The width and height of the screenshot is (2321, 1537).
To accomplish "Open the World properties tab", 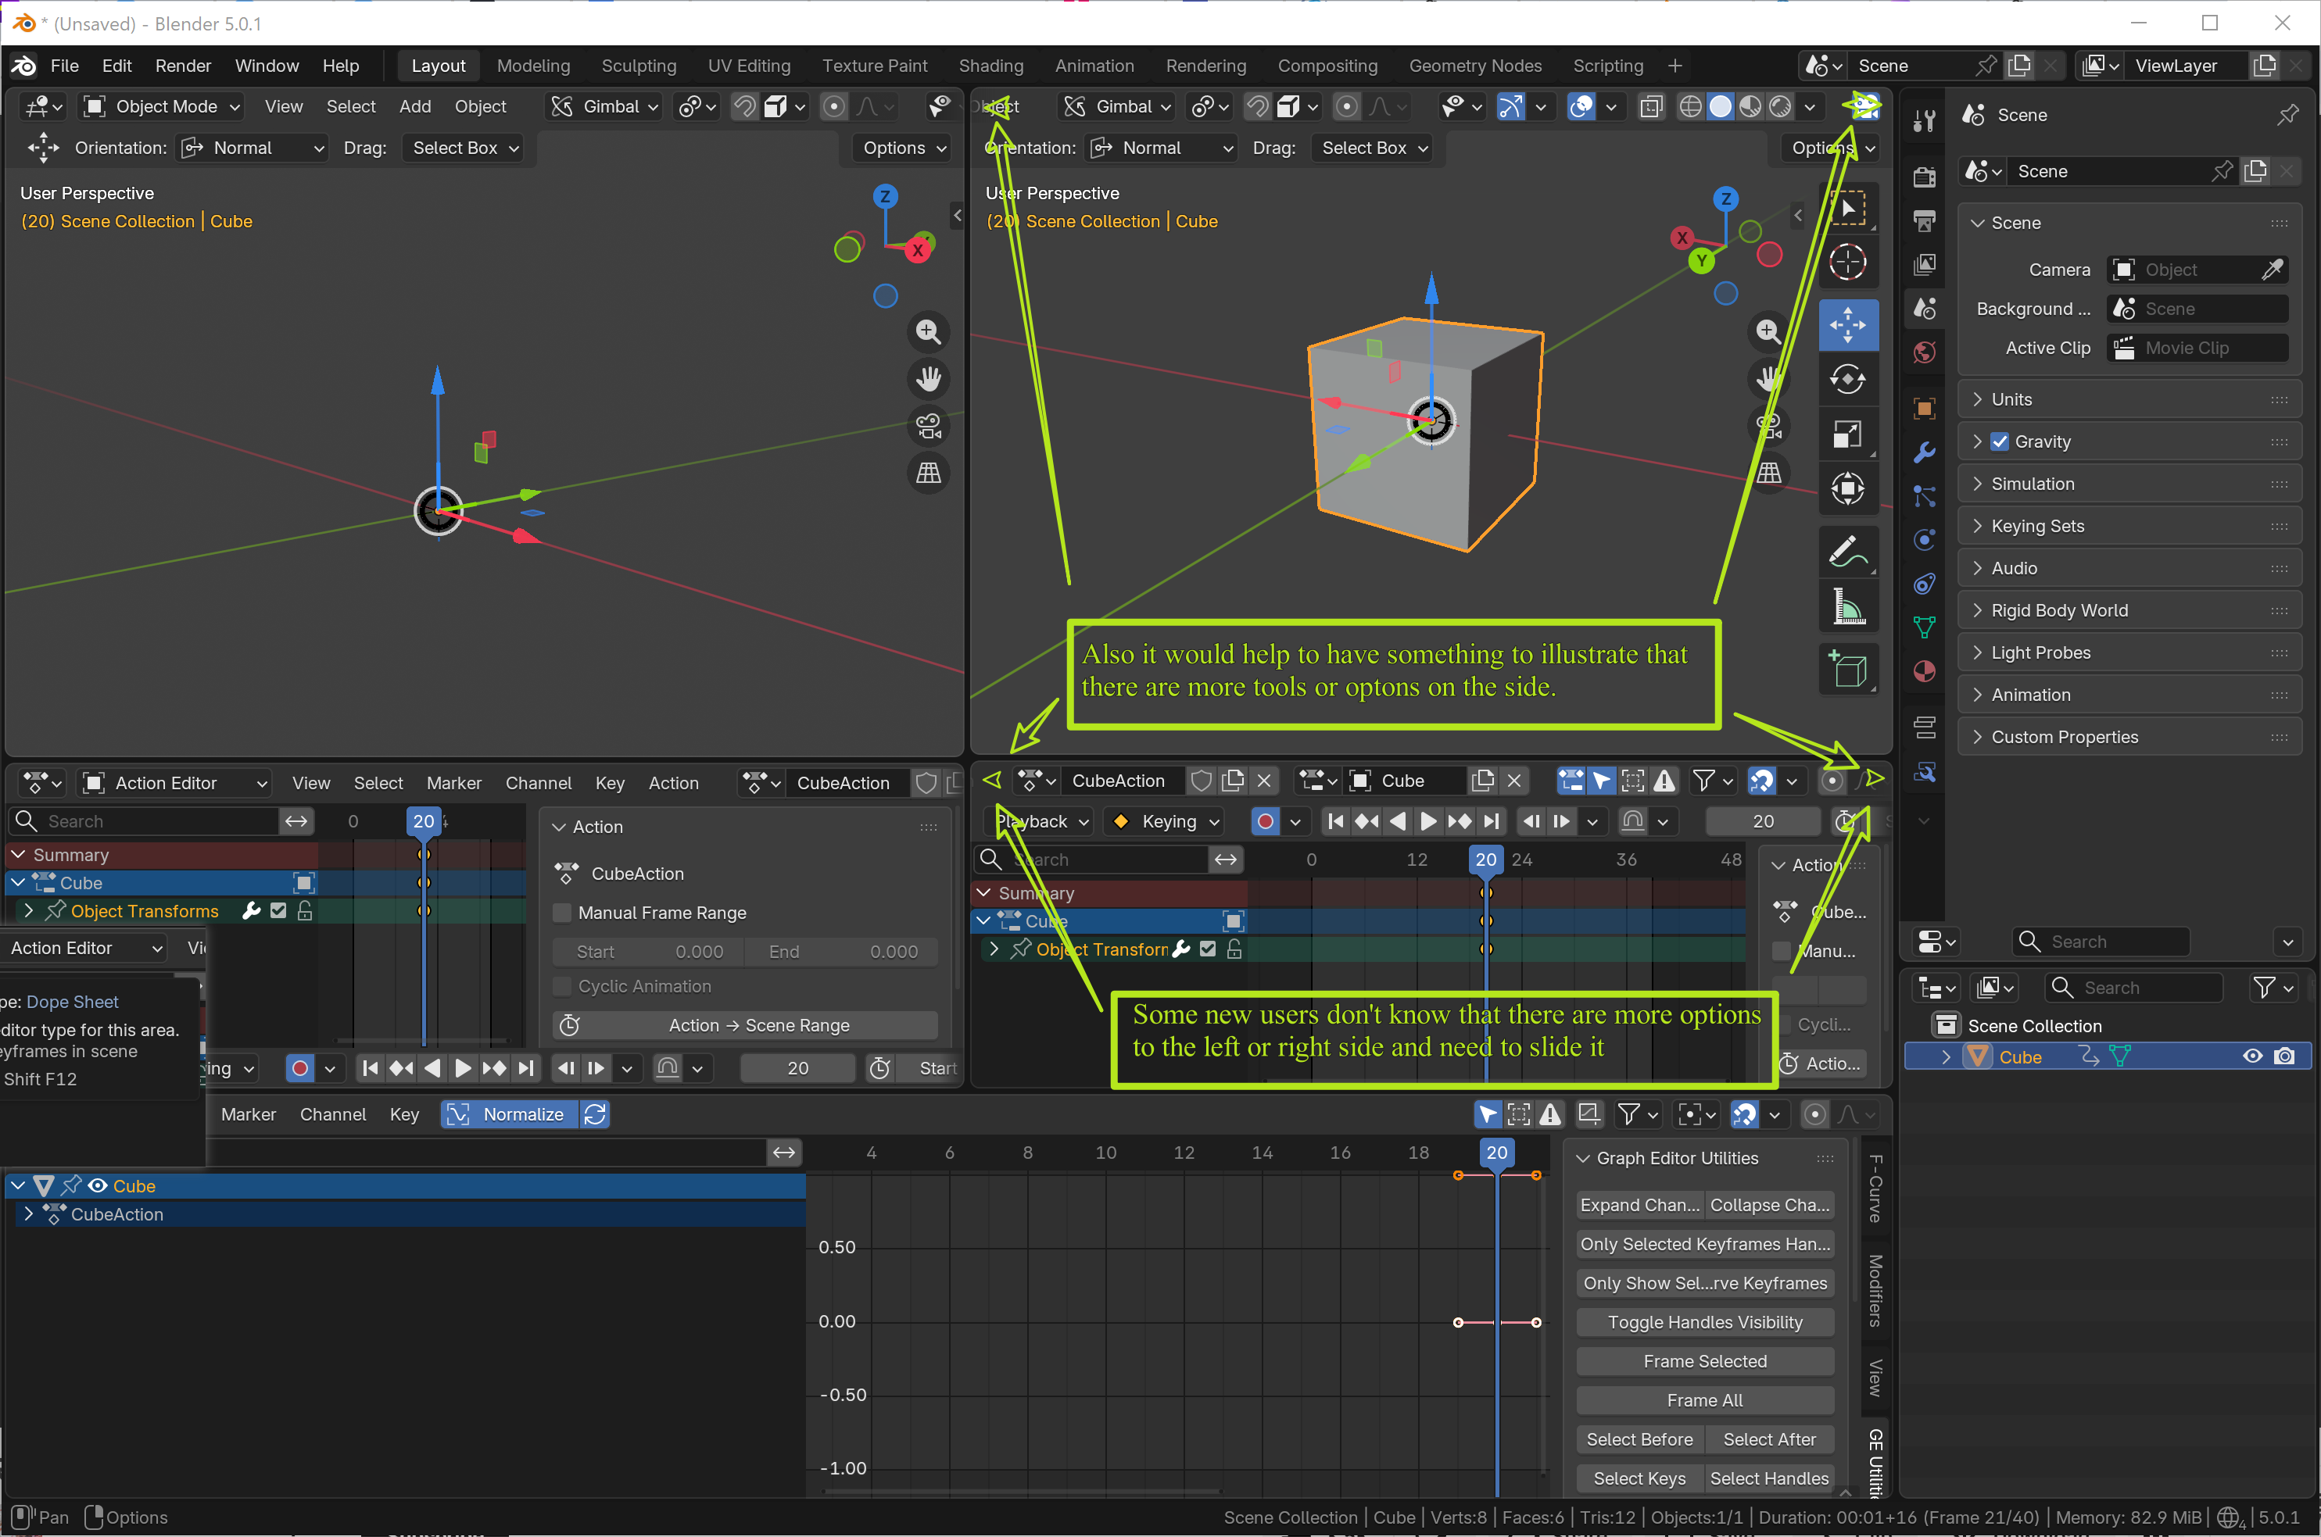I will tap(1924, 353).
